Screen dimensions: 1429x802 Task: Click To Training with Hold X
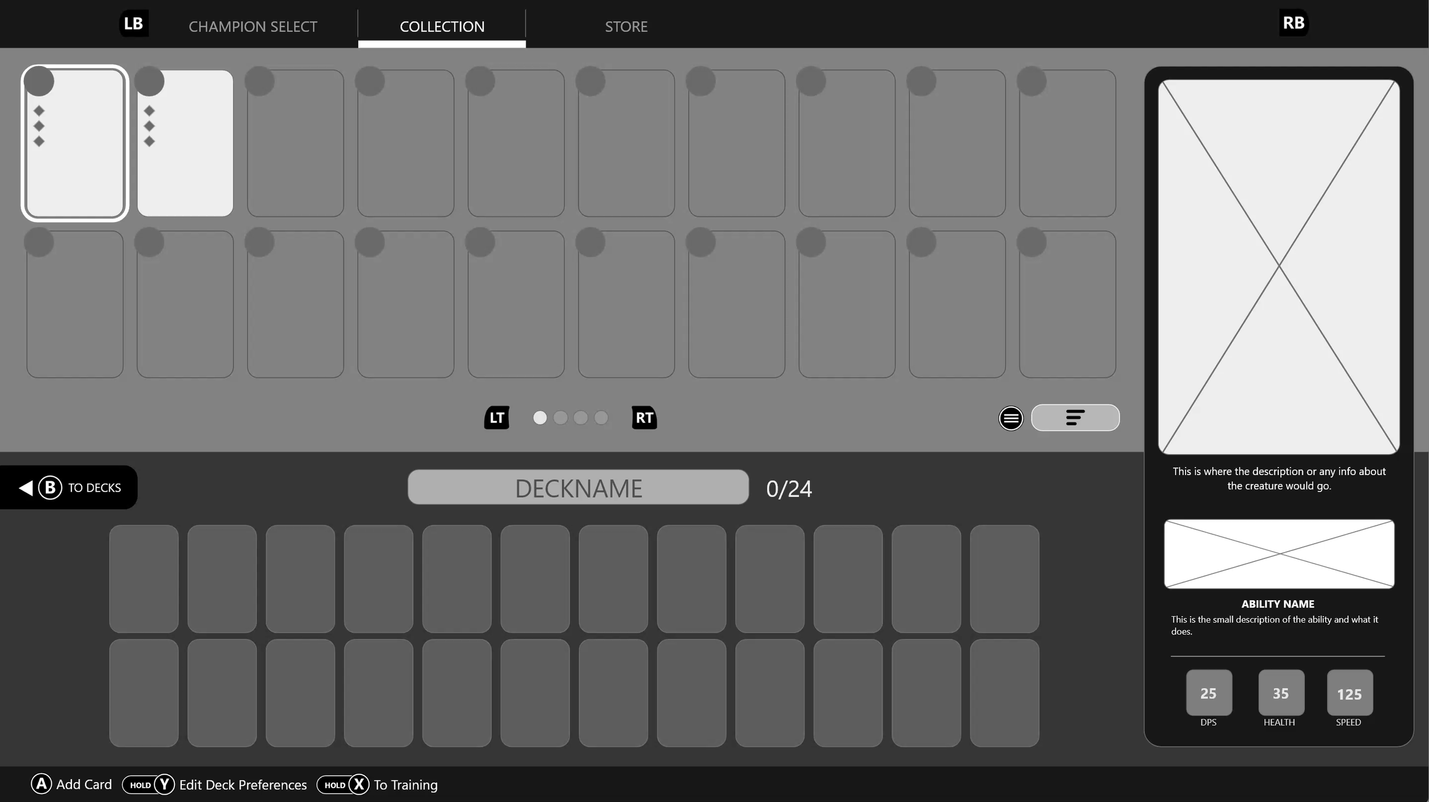pos(405,784)
